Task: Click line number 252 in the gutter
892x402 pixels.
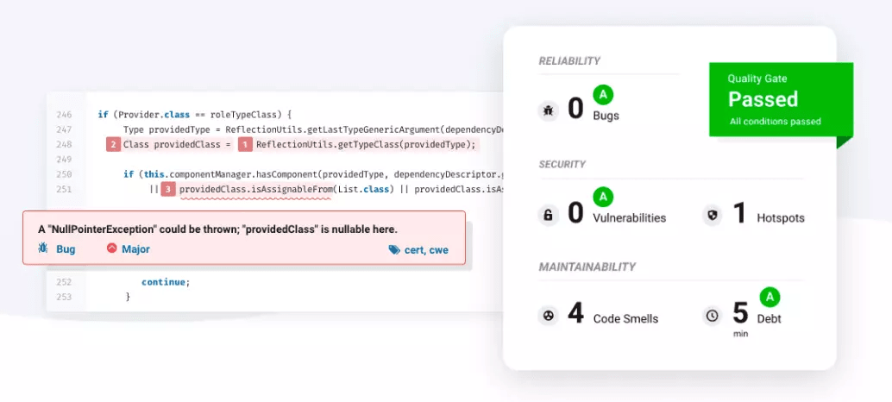Action: click(64, 282)
